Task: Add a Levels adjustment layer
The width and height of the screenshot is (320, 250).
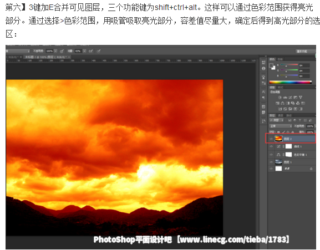Action: [285, 98]
